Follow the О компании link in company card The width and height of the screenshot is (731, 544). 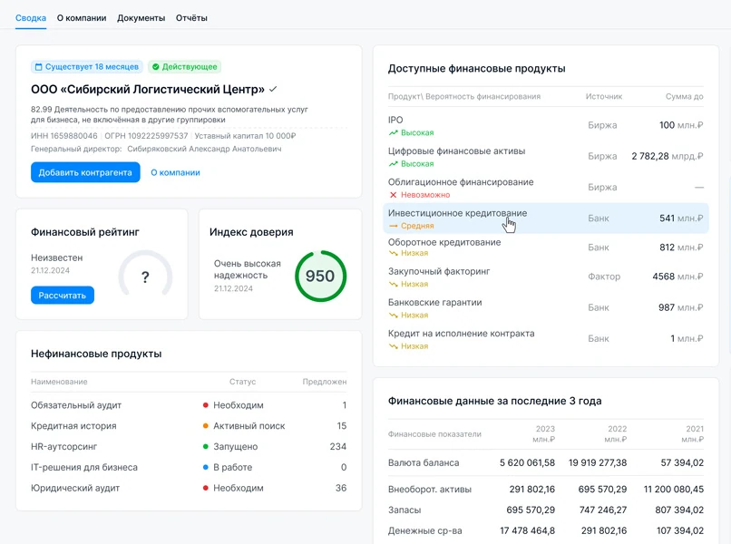coord(175,172)
